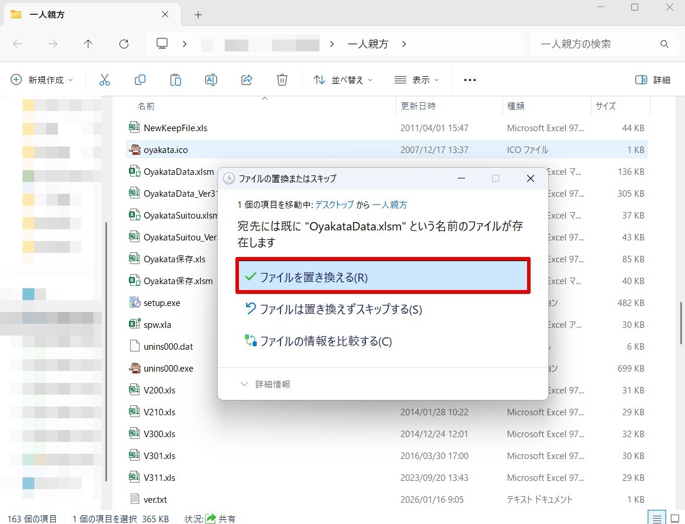
Task: Click the delete trash can icon
Action: pyautogui.click(x=283, y=80)
